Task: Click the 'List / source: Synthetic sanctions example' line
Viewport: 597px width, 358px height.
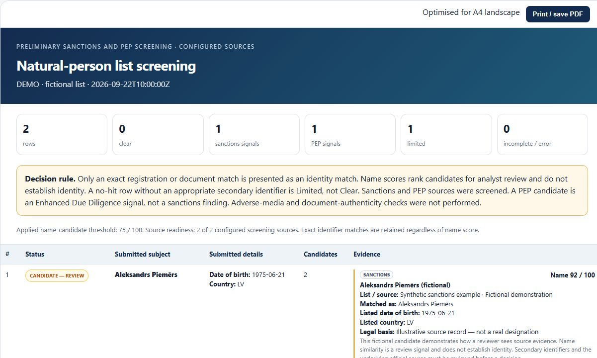Action: click(x=456, y=294)
